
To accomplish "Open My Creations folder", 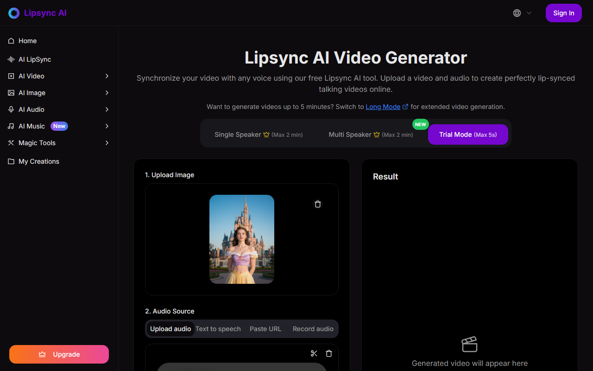I will coord(59,161).
